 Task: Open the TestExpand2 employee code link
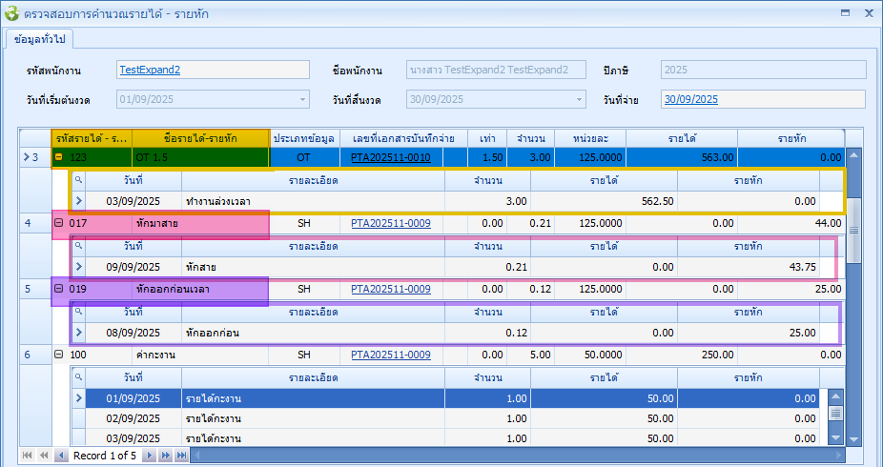150,70
